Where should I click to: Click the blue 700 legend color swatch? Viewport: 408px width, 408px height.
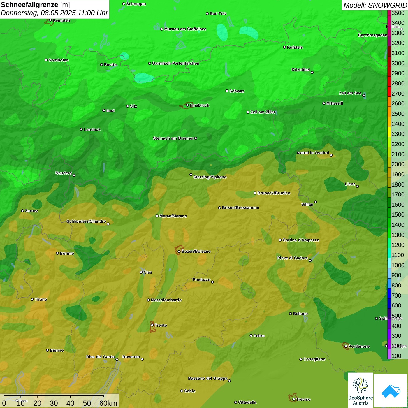tap(389, 293)
